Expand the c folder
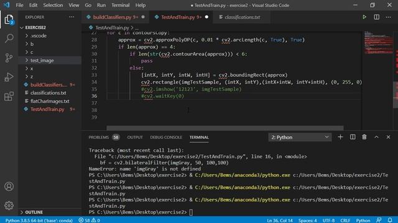This screenshot has width=398, height=223. (50, 52)
